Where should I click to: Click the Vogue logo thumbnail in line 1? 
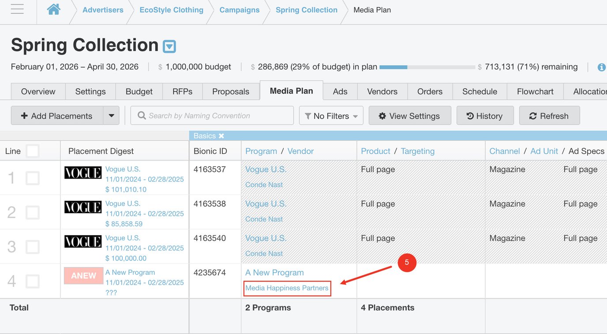coord(83,173)
